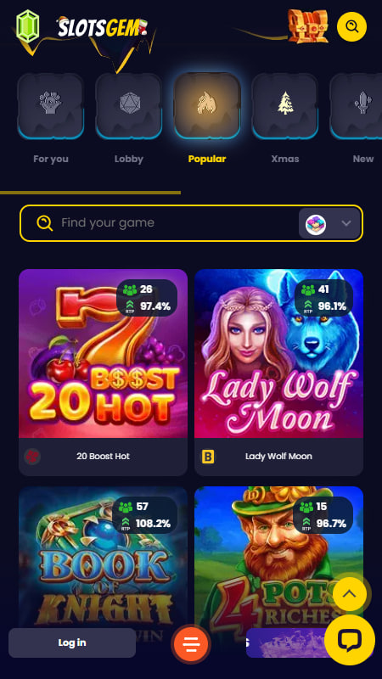Open the Lobby dice icon

pyautogui.click(x=129, y=105)
